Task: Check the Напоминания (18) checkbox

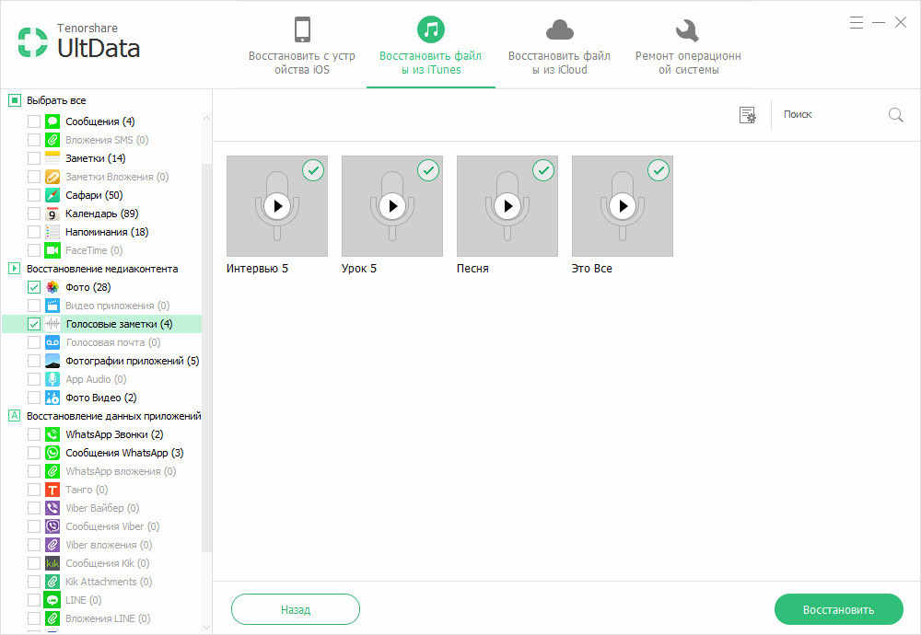Action: tap(34, 232)
